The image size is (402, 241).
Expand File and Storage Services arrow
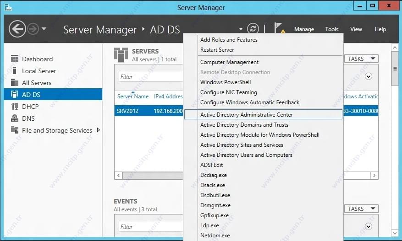[99, 130]
